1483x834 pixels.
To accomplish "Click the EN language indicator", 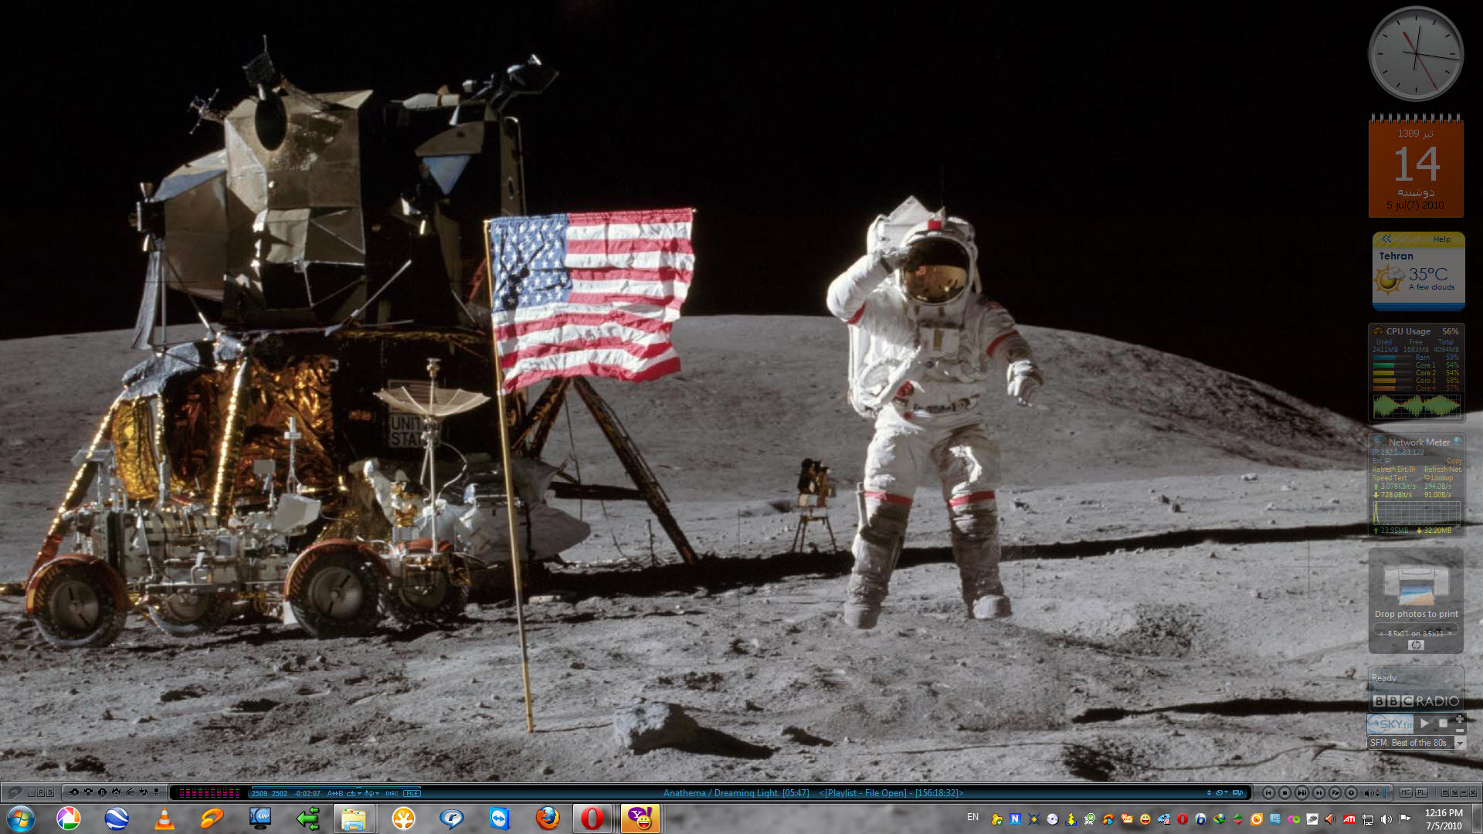I will tap(972, 817).
